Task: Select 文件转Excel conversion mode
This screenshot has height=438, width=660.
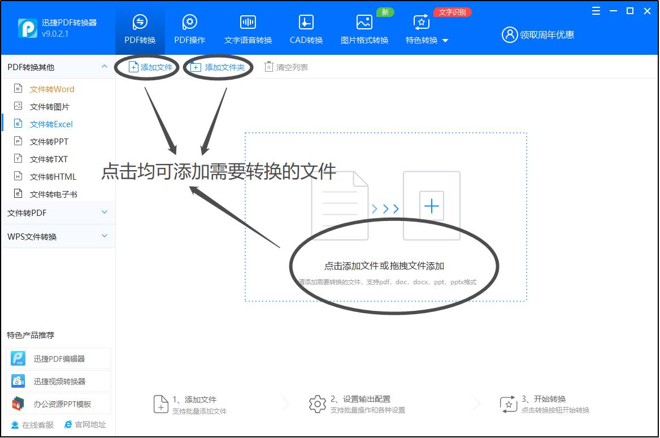Action: point(52,124)
